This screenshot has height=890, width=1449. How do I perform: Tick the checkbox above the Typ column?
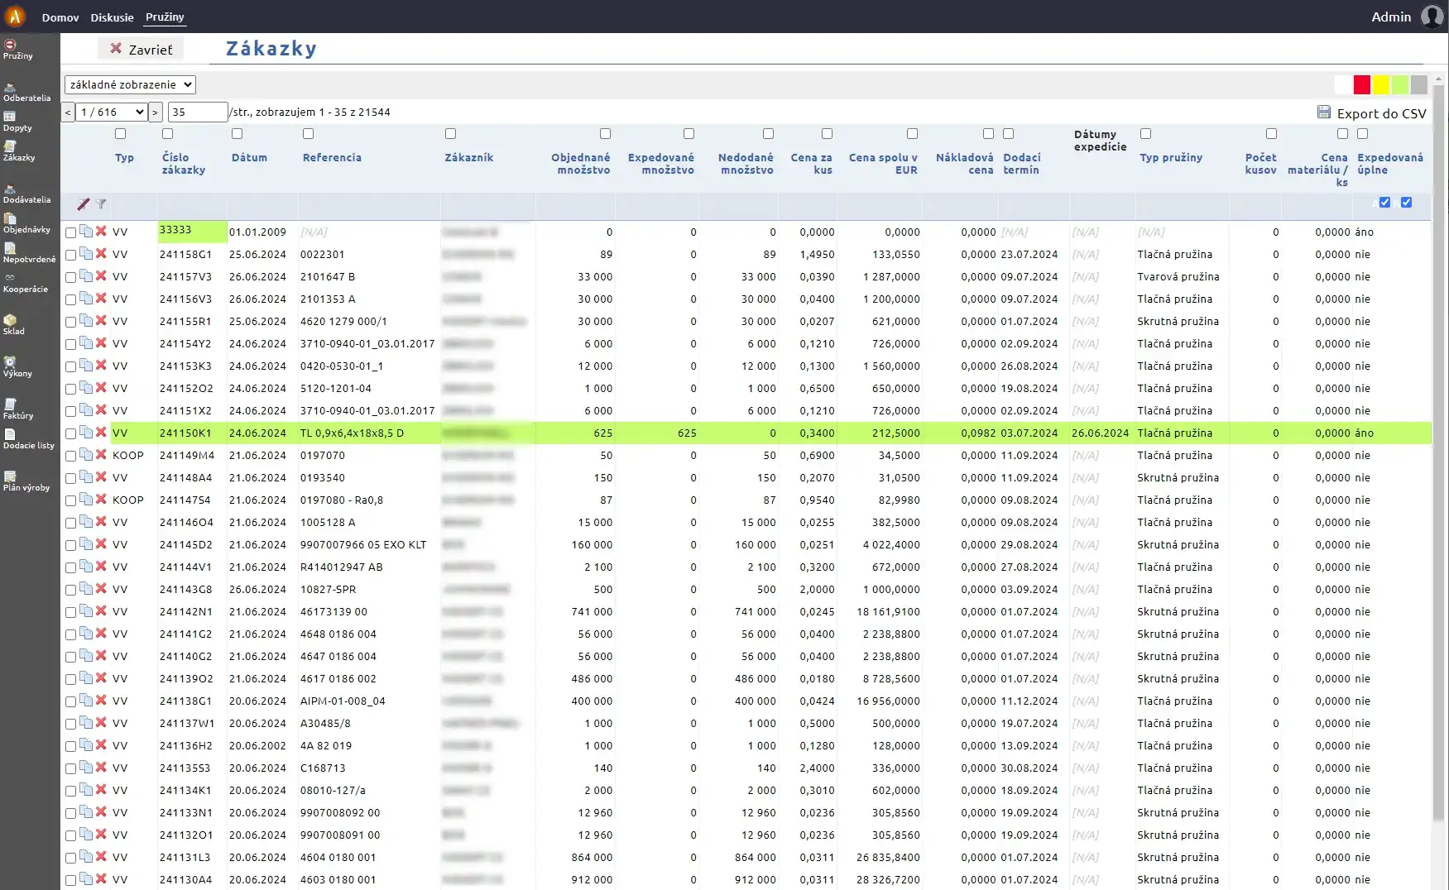(121, 133)
